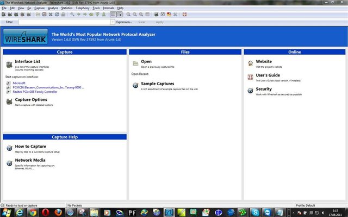
Task: Open the Tools menu
Action: click(x=96, y=8)
